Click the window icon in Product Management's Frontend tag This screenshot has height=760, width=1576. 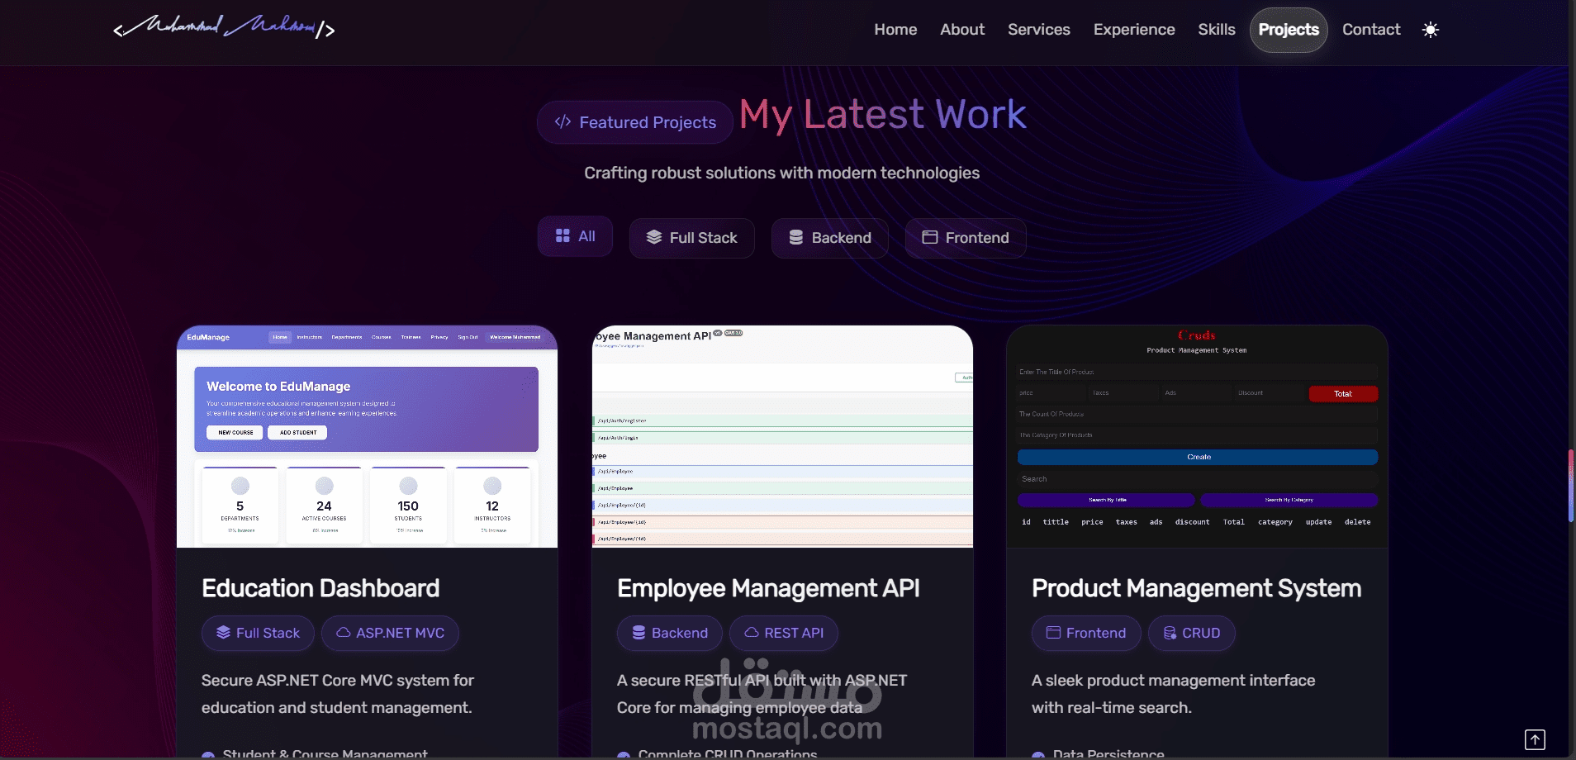pos(1053,633)
